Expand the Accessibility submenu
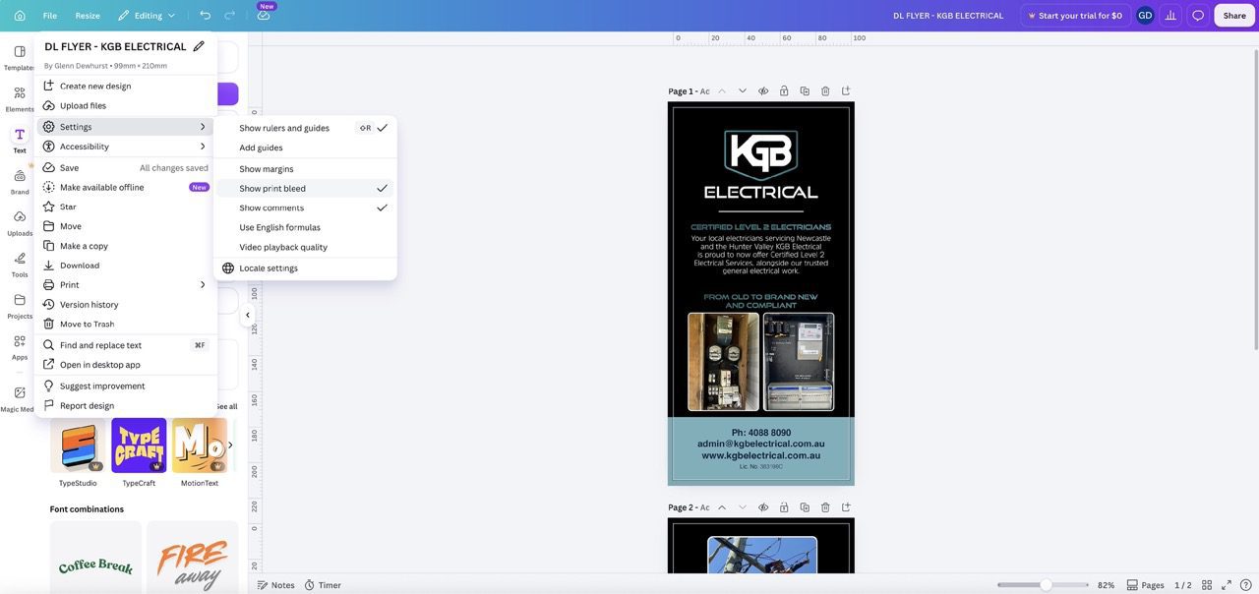This screenshot has height=594, width=1259. pos(125,147)
